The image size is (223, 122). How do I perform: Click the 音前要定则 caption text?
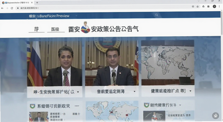[x=111, y=91]
